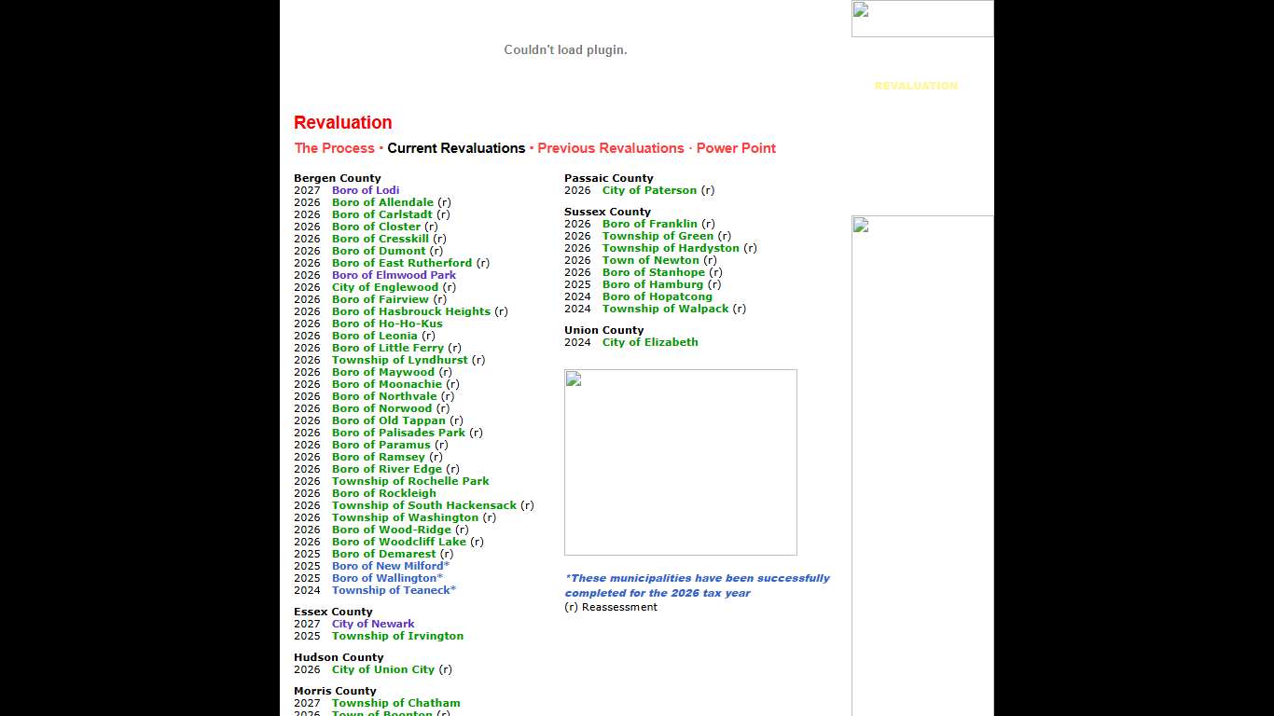This screenshot has height=716, width=1274.
Task: Click the 'Couldn't load plugin' area
Action: click(565, 50)
